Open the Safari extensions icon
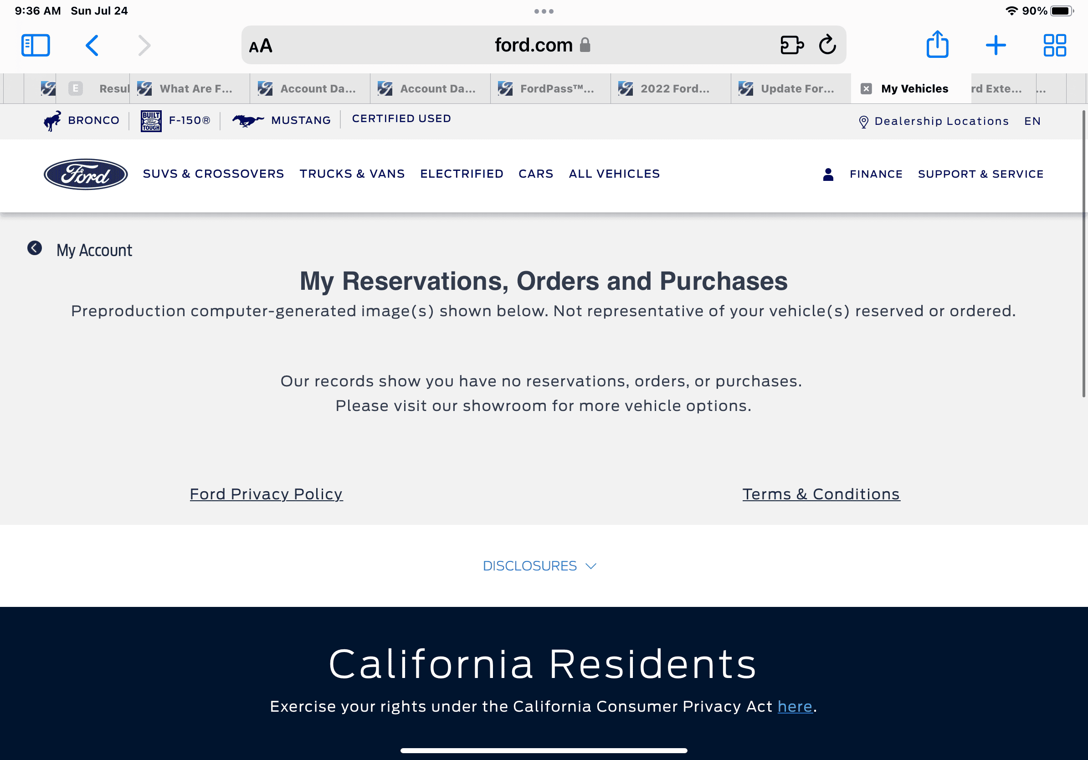This screenshot has width=1088, height=760. pyautogui.click(x=791, y=45)
